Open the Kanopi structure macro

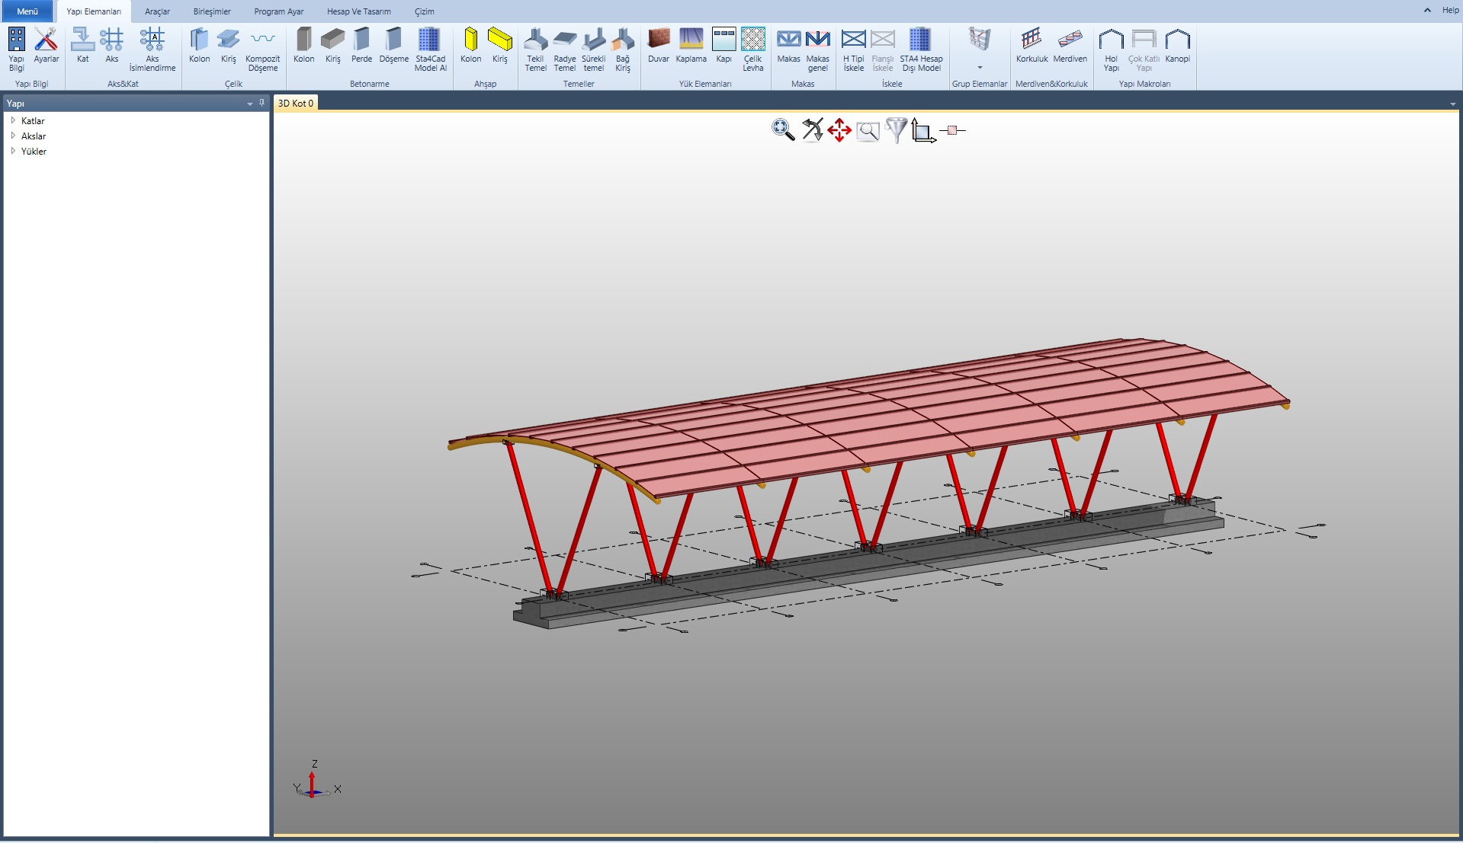1177,46
